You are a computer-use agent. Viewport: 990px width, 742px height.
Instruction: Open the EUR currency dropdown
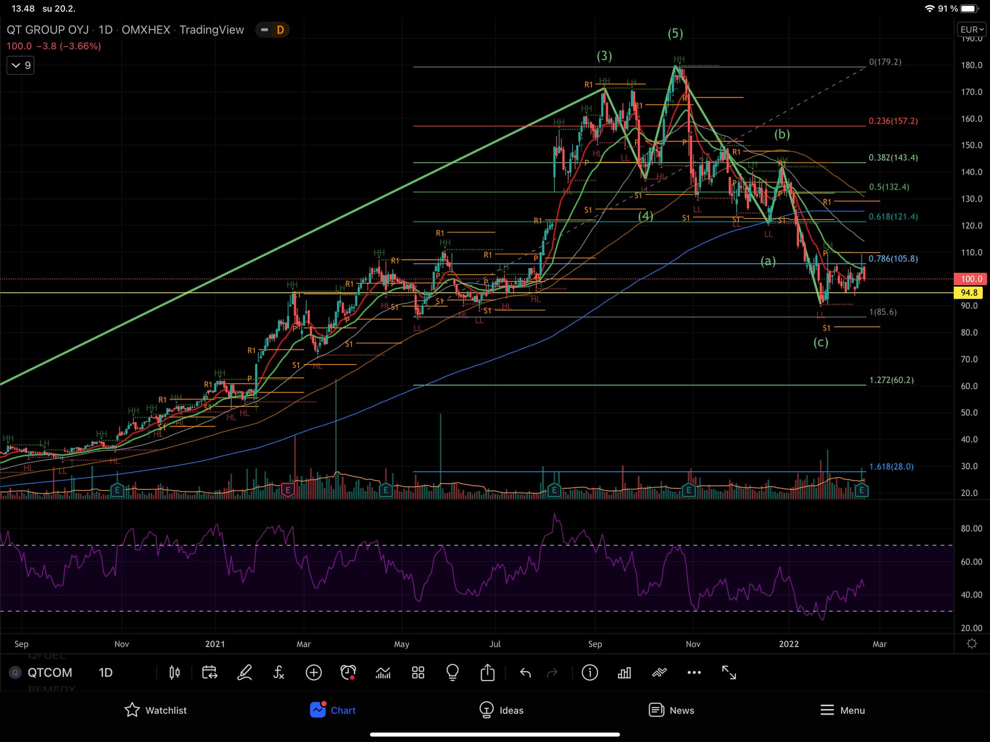click(971, 30)
